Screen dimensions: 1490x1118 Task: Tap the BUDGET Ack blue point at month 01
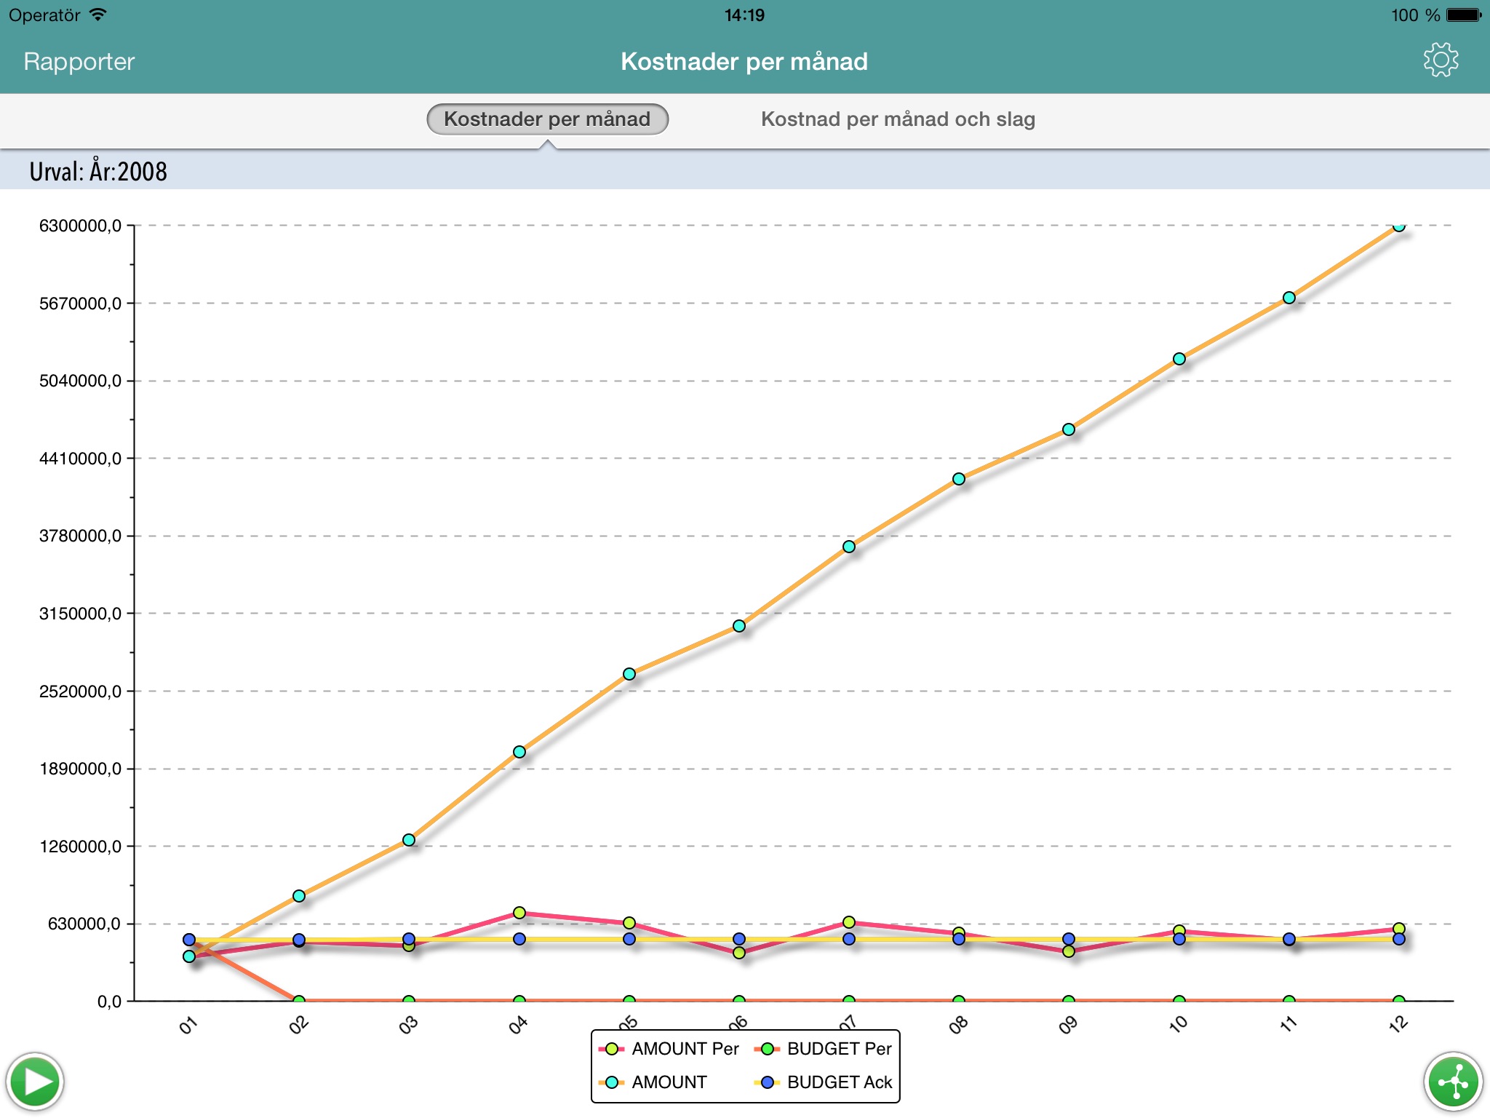188,940
